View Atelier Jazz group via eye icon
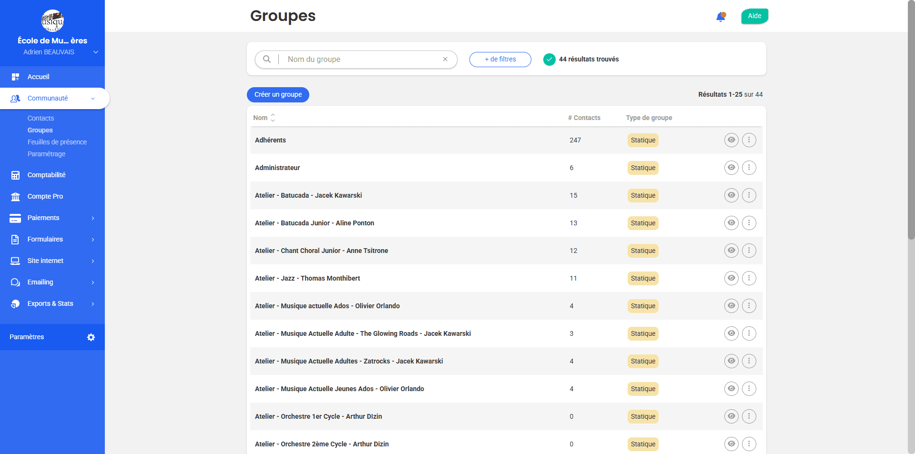This screenshot has width=915, height=454. click(732, 278)
